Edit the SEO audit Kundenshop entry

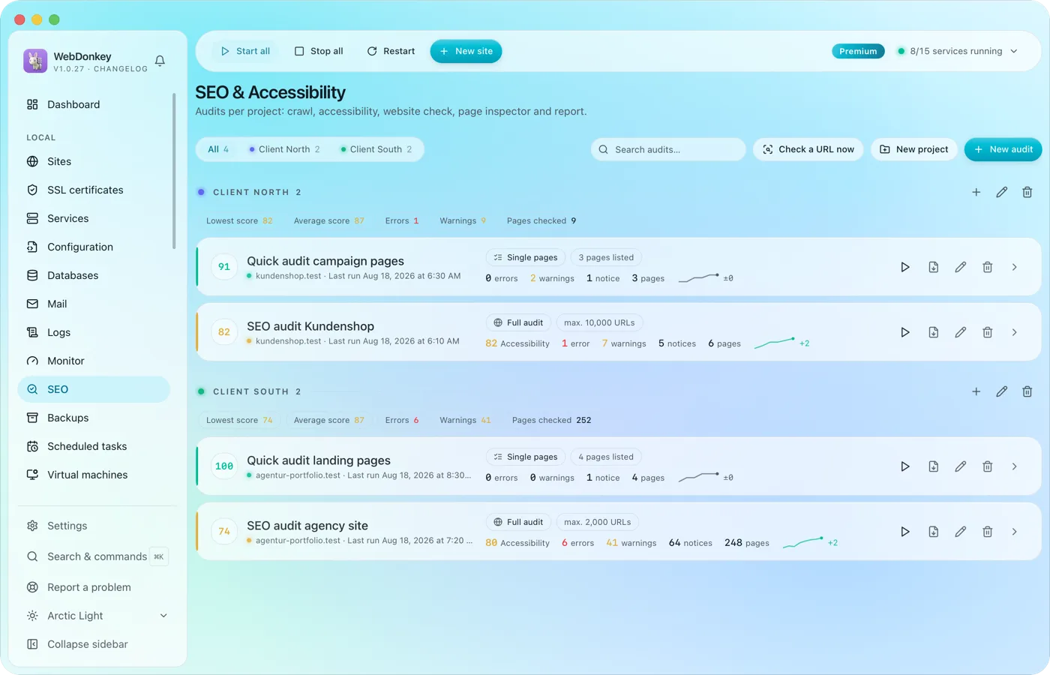point(961,332)
